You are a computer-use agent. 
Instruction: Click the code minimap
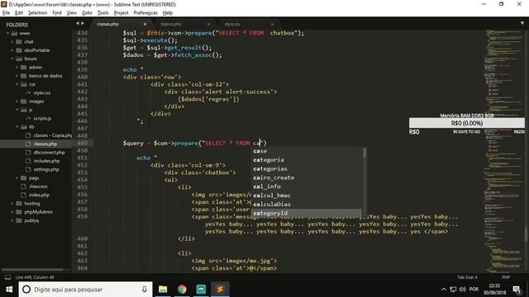(x=504, y=151)
